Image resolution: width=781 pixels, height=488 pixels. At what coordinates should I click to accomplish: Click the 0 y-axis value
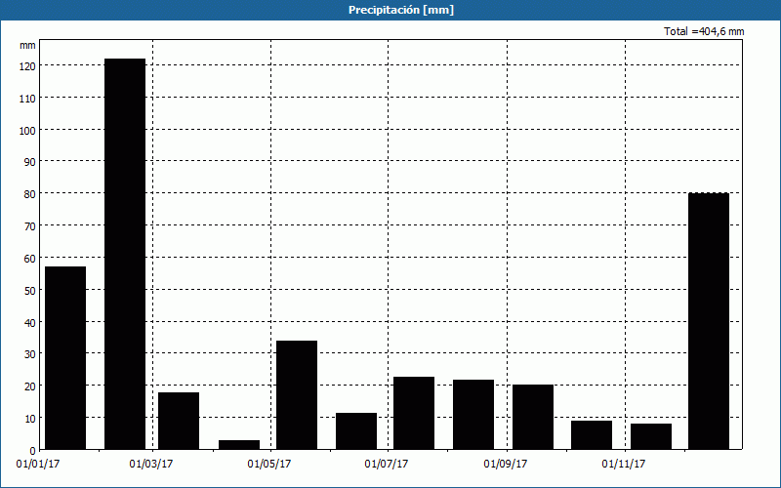[33, 451]
